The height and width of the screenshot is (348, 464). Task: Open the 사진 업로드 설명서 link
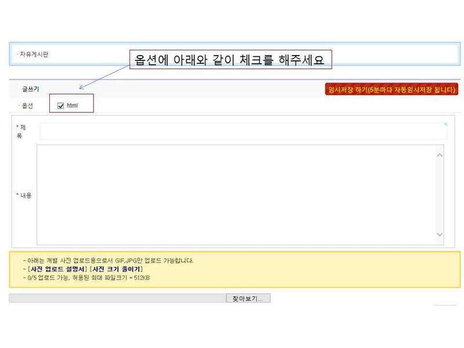tap(57, 269)
